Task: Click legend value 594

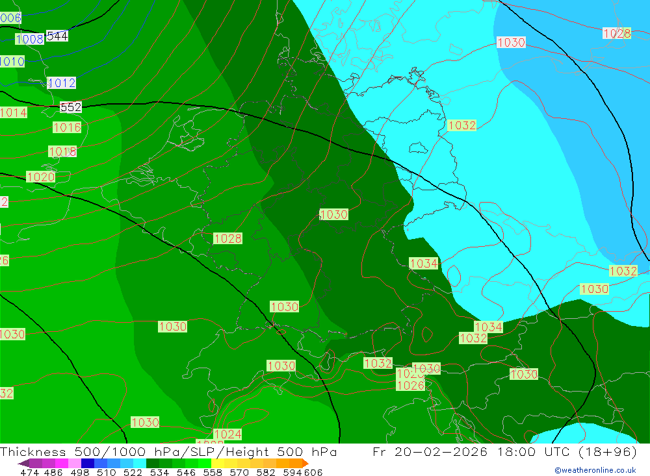Action: (292, 472)
